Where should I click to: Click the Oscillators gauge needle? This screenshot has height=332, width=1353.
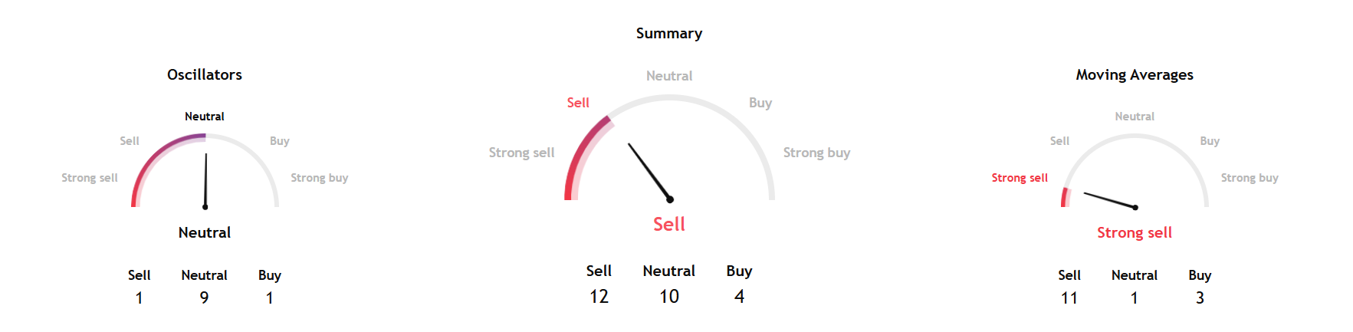205,180
